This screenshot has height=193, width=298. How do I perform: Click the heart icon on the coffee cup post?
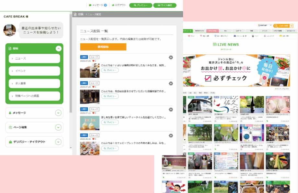93,61
